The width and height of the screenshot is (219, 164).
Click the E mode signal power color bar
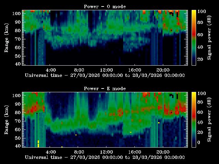tap(194, 120)
